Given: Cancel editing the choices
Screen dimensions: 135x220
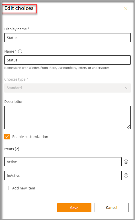Looking at the screenshot, I should pyautogui.click(x=111, y=207).
